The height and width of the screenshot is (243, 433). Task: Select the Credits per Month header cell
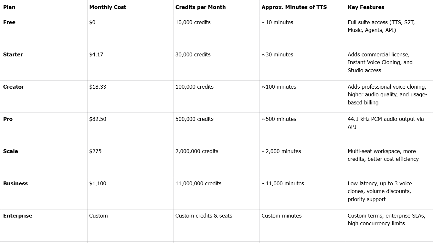tap(200, 7)
